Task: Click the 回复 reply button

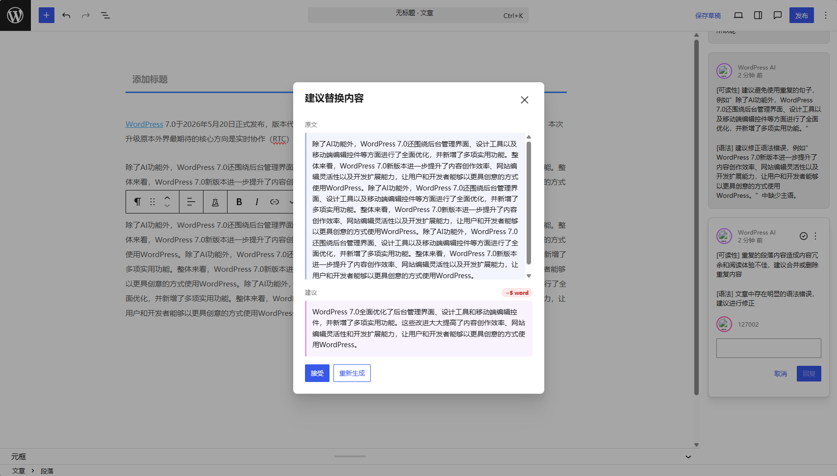Action: (x=809, y=374)
